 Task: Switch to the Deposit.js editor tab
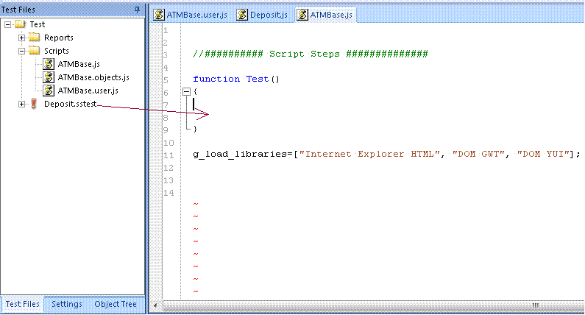262,15
